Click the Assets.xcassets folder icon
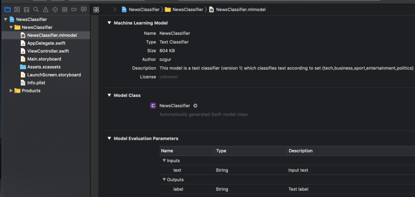Screen dimensions: 415x197 (23, 67)
